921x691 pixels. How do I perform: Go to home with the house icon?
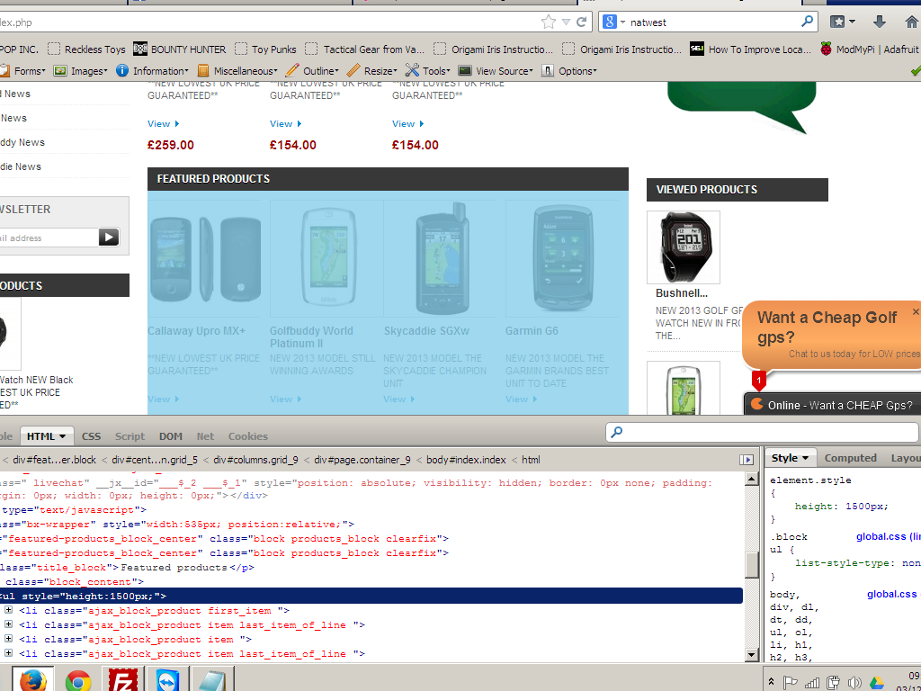click(912, 22)
